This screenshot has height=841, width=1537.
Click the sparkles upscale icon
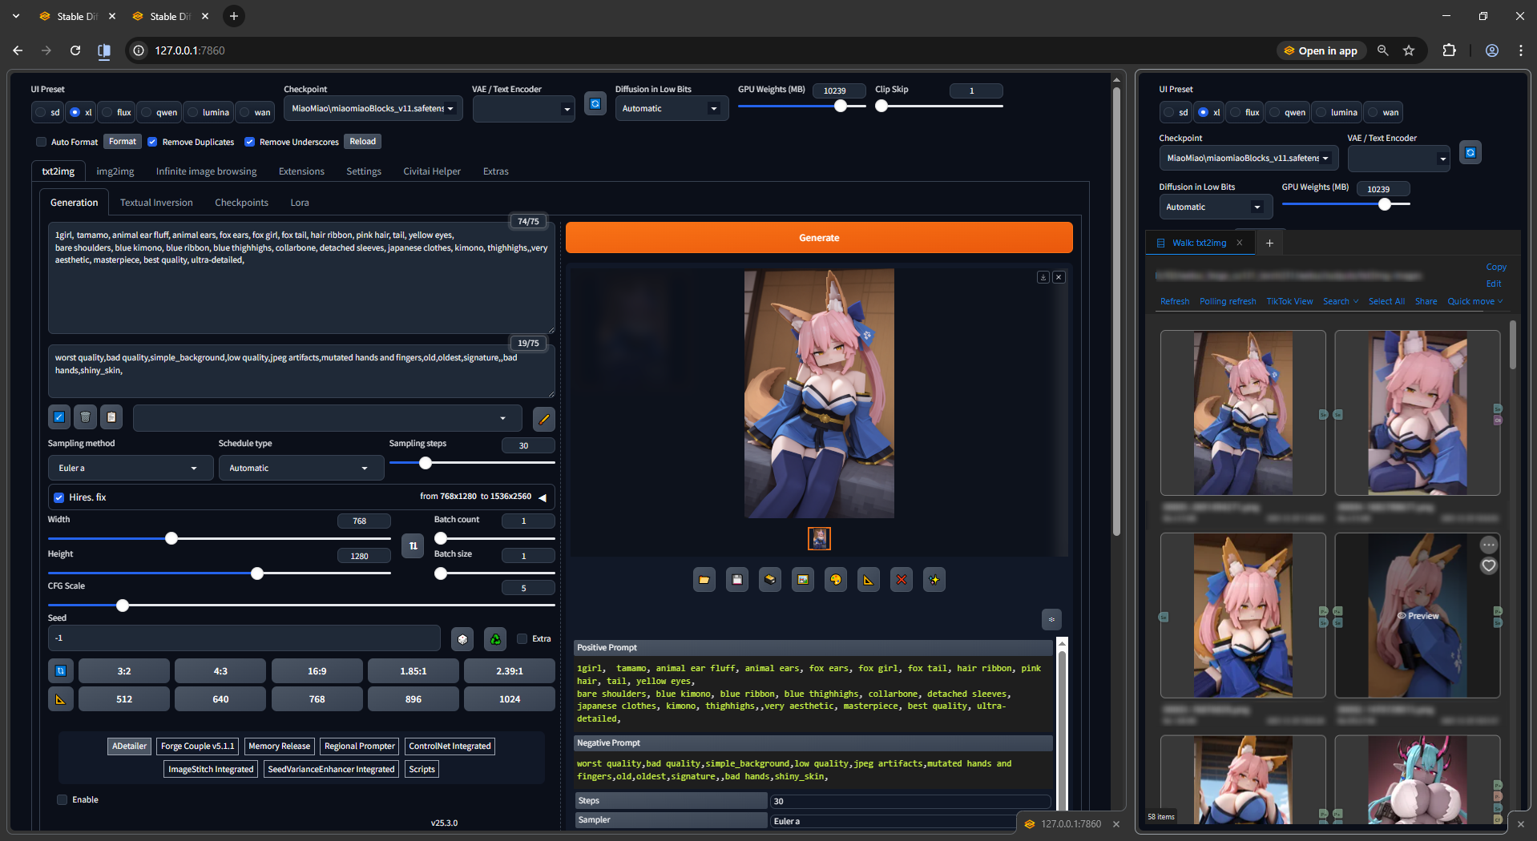click(x=934, y=580)
